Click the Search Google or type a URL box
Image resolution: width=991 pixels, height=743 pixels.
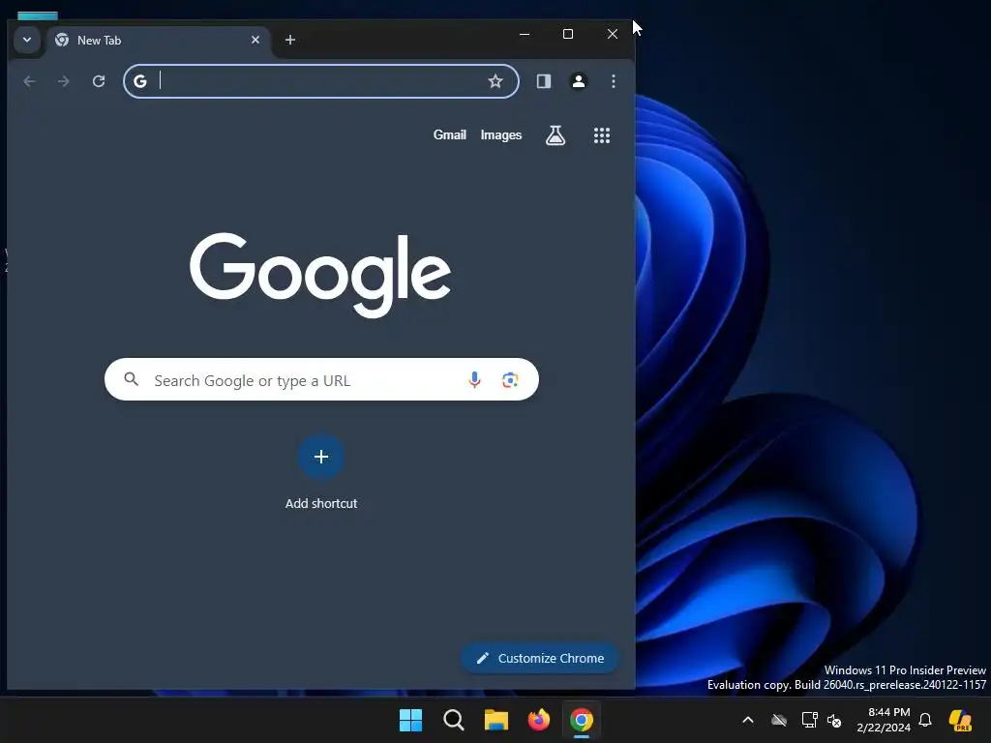[321, 379]
